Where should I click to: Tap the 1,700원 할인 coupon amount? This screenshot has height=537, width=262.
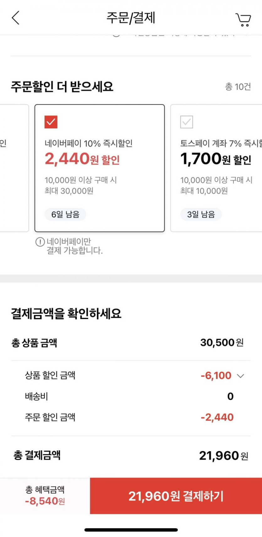pos(216,159)
